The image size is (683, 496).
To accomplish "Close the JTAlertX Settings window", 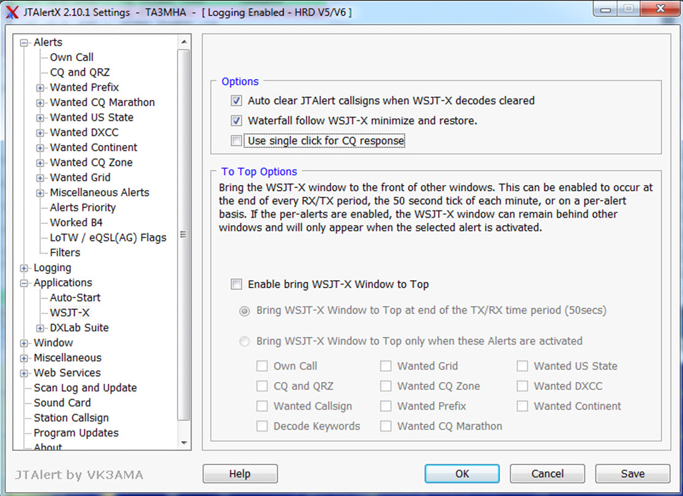I will (x=660, y=9).
